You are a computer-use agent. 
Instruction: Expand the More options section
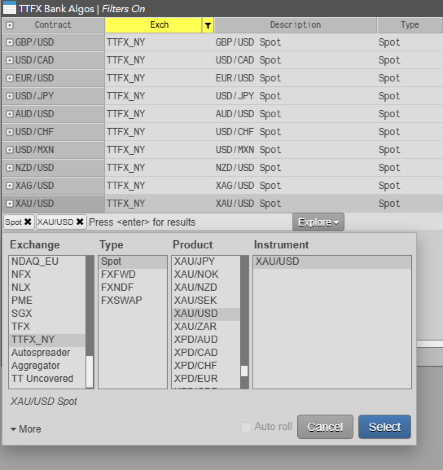point(25,429)
